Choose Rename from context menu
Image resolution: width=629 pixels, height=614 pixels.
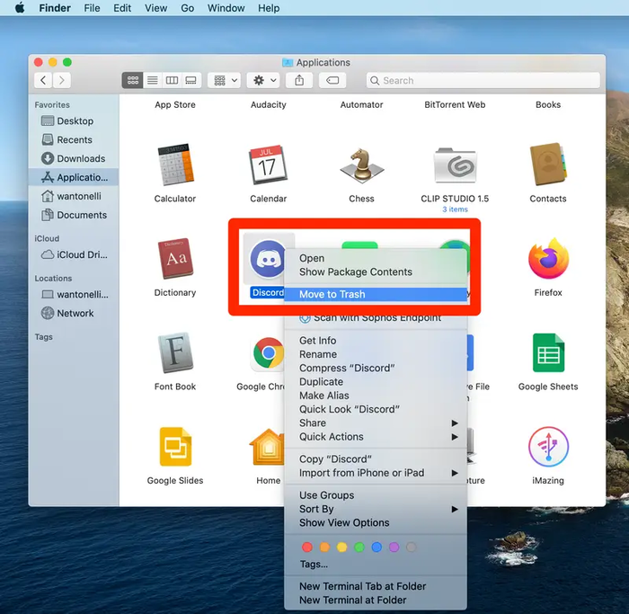(376, 354)
